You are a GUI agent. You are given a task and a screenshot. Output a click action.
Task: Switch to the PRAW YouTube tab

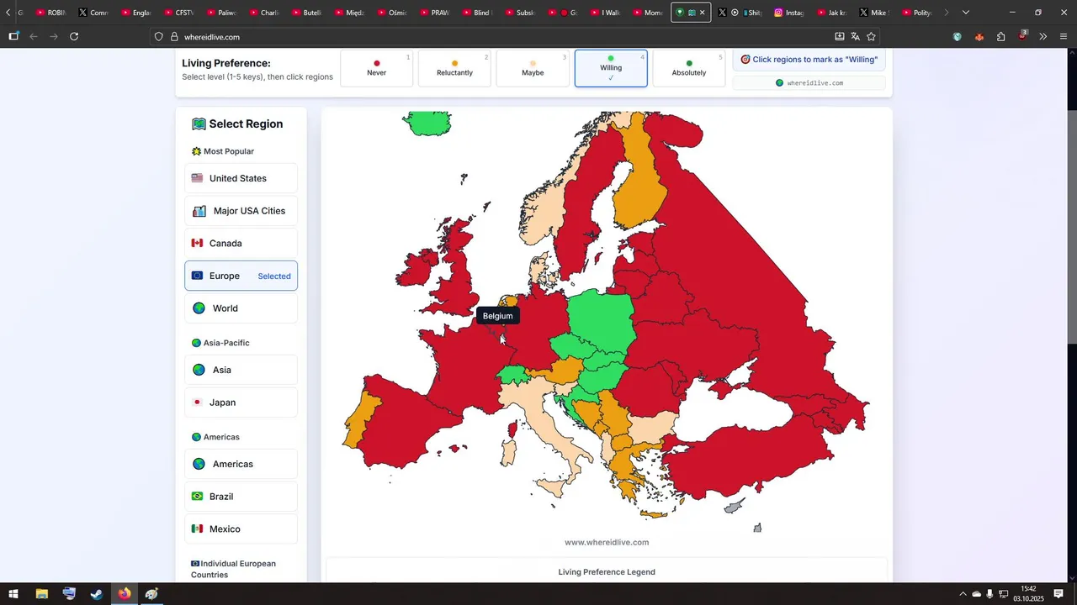coord(435,13)
